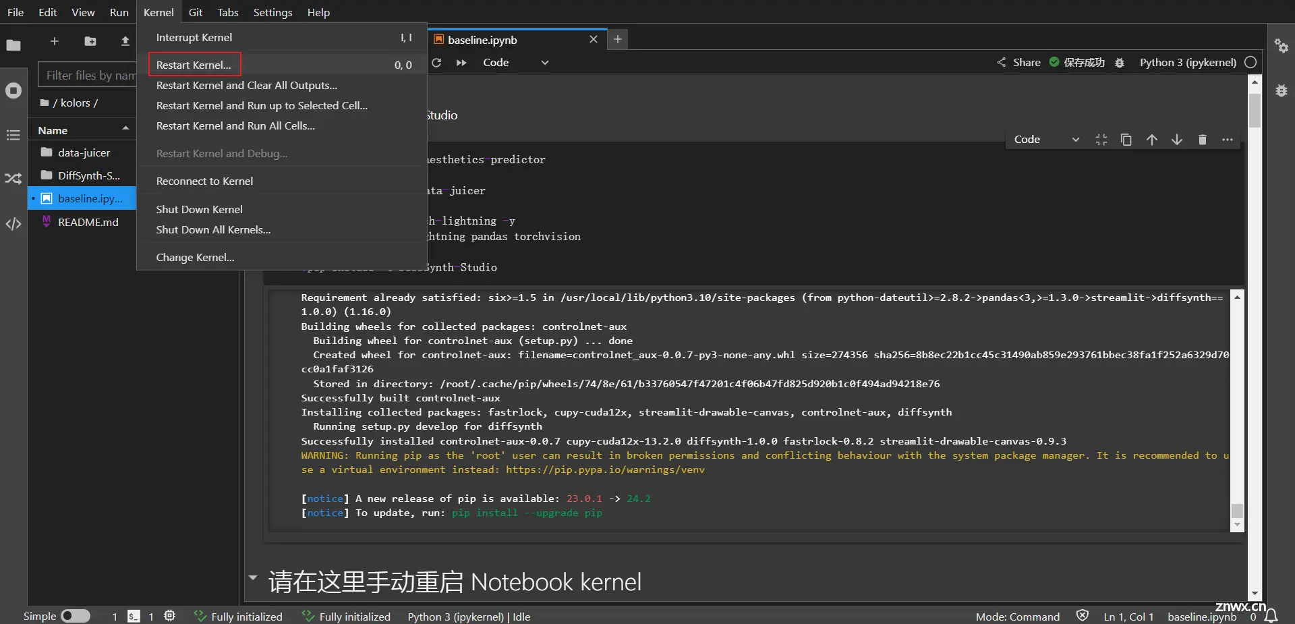Viewport: 1295px width, 624px height.
Task: Create a new folder in file browser
Action: point(90,41)
